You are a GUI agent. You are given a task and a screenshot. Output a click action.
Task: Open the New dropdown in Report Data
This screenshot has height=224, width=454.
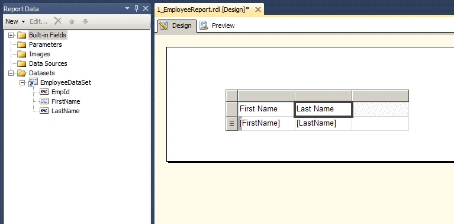click(x=15, y=21)
